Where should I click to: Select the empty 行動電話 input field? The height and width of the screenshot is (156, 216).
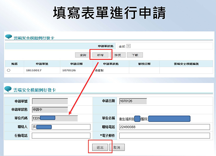tap(61, 135)
